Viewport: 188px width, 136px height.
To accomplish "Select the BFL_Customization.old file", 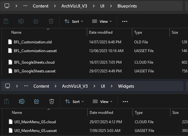I will click(x=33, y=42).
